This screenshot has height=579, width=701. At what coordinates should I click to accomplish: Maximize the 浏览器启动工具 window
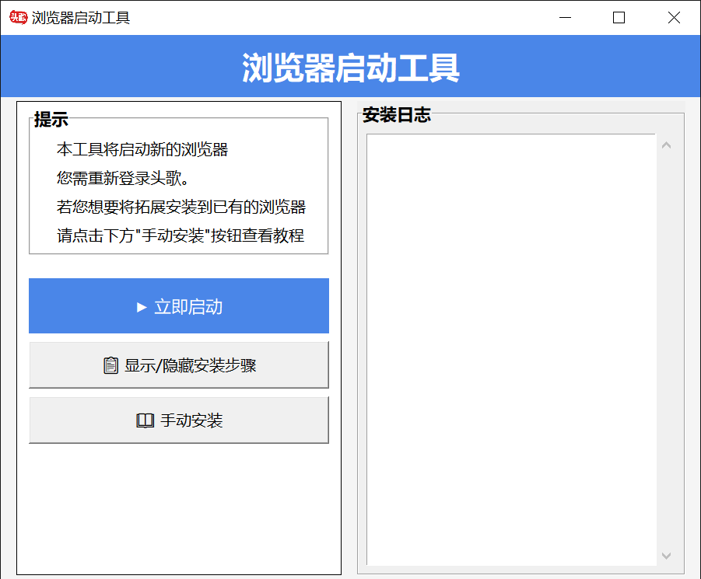pos(619,17)
